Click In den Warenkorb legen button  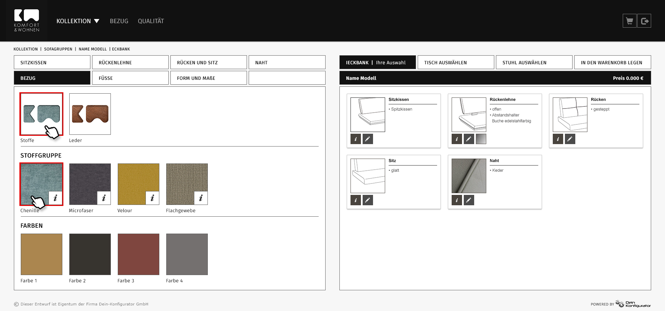tap(612, 63)
